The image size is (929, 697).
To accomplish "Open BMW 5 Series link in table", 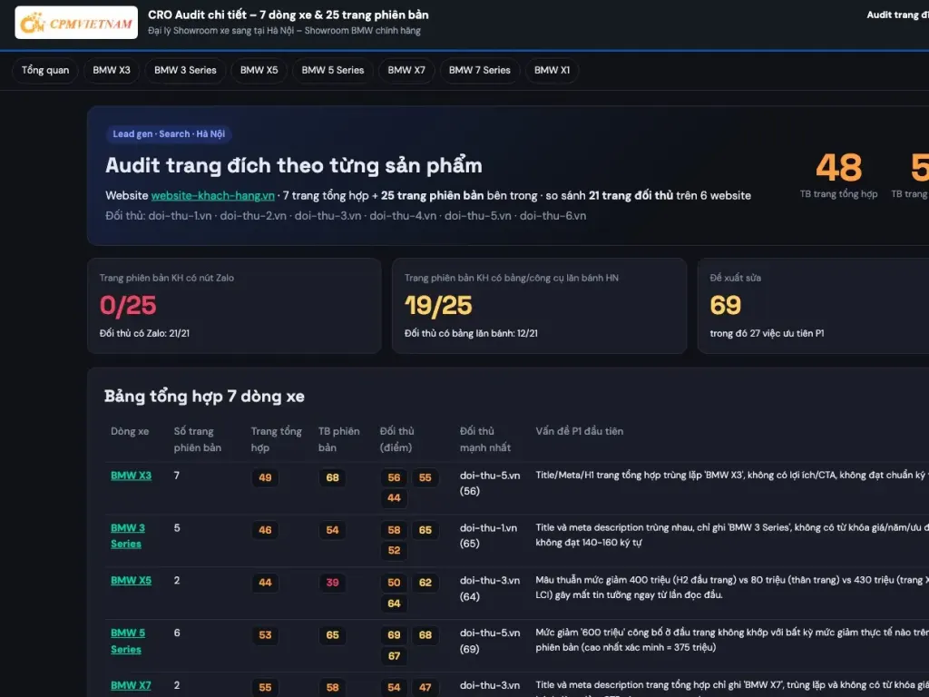I will click(x=128, y=641).
